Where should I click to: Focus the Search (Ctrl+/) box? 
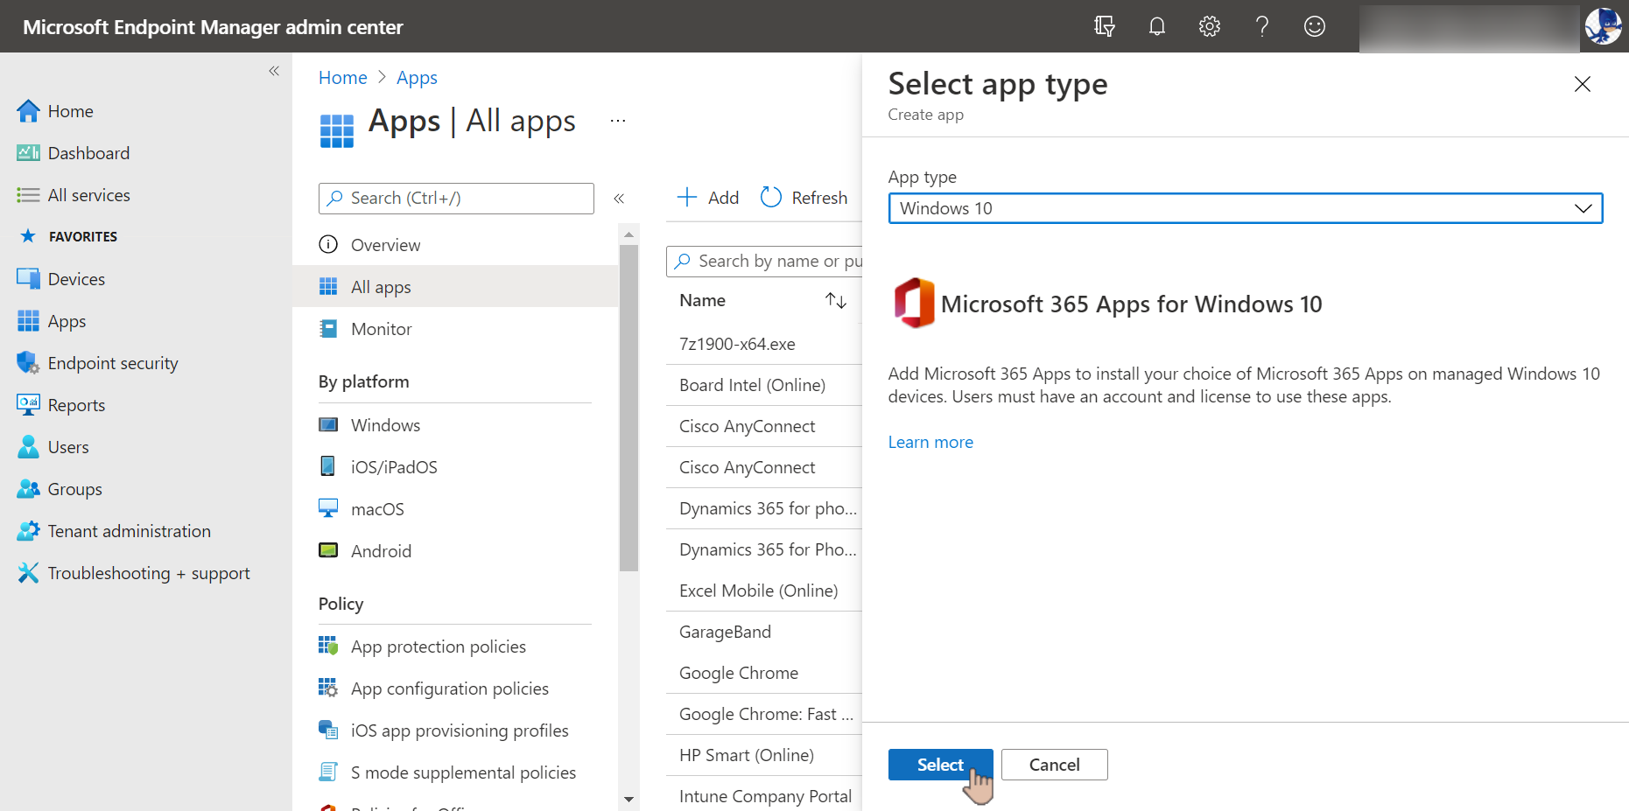click(x=456, y=199)
